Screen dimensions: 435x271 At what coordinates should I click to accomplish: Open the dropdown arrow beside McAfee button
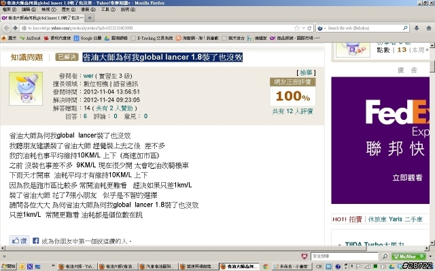point(430,256)
